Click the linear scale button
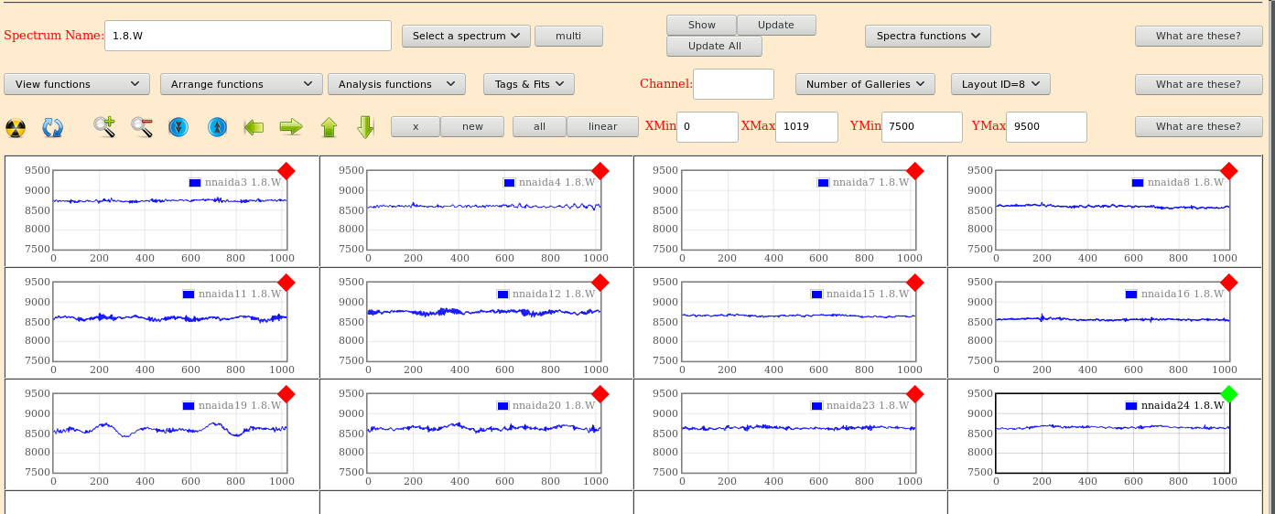Viewport: 1275px width, 514px height. 602,126
